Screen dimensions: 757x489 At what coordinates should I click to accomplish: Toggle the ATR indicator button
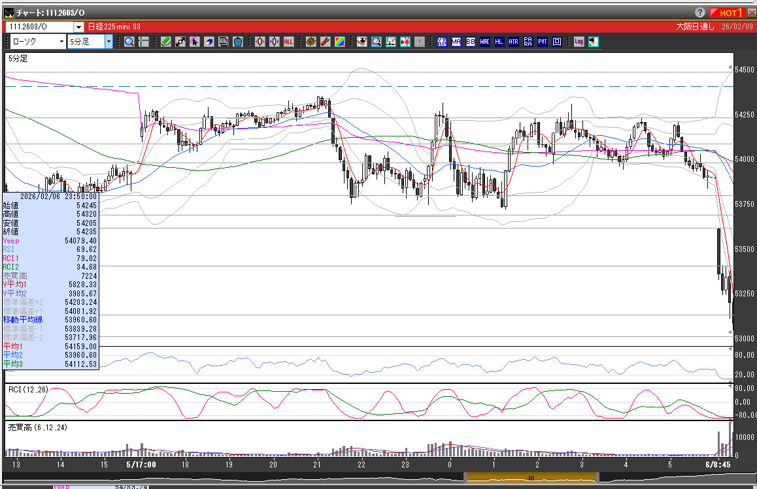[x=513, y=42]
